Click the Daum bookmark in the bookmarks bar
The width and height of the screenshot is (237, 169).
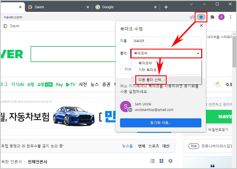click(x=12, y=26)
